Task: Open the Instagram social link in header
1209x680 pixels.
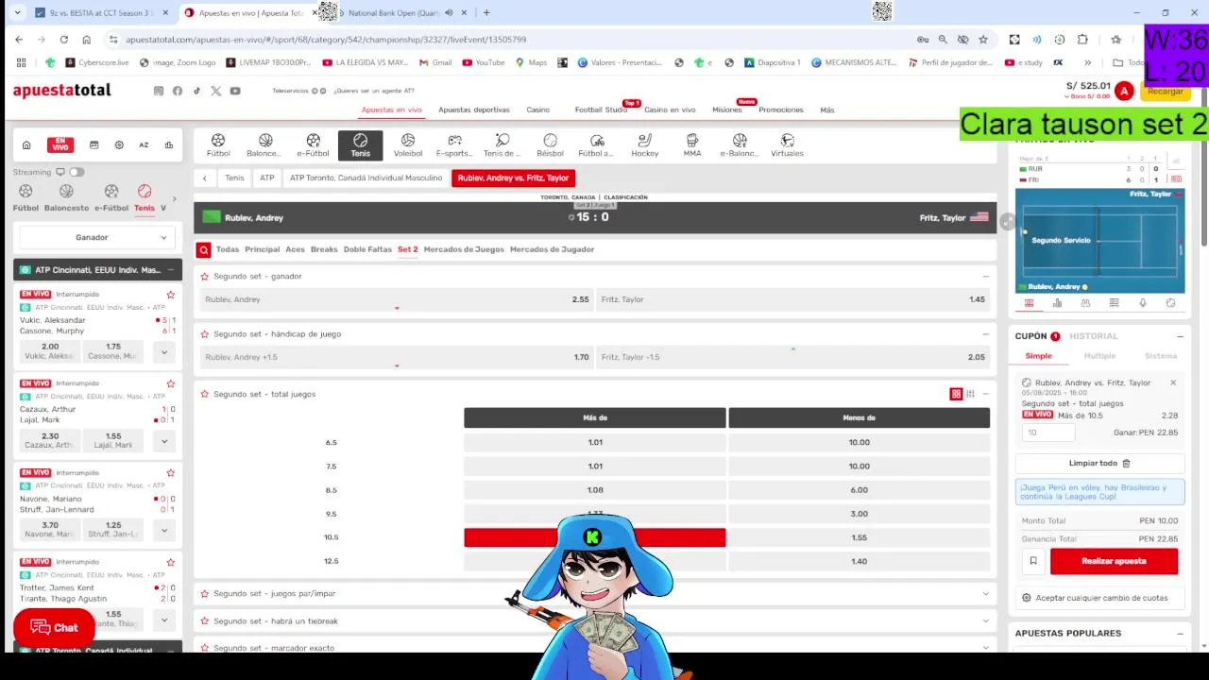Action: click(159, 91)
